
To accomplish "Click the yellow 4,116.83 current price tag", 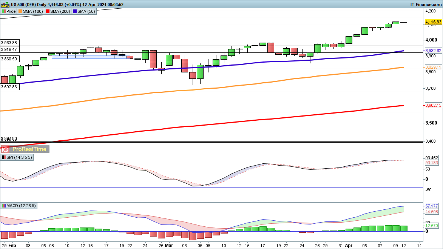I will (x=433, y=23).
